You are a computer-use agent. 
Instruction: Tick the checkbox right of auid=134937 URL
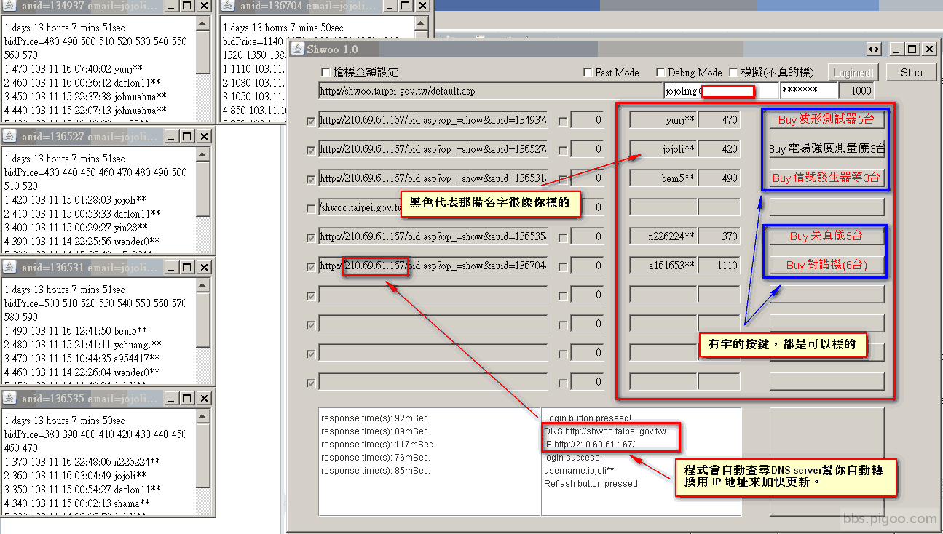tap(562, 121)
